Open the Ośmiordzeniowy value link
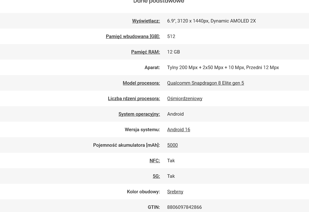Image resolution: width=309 pixels, height=212 pixels. coord(185,99)
